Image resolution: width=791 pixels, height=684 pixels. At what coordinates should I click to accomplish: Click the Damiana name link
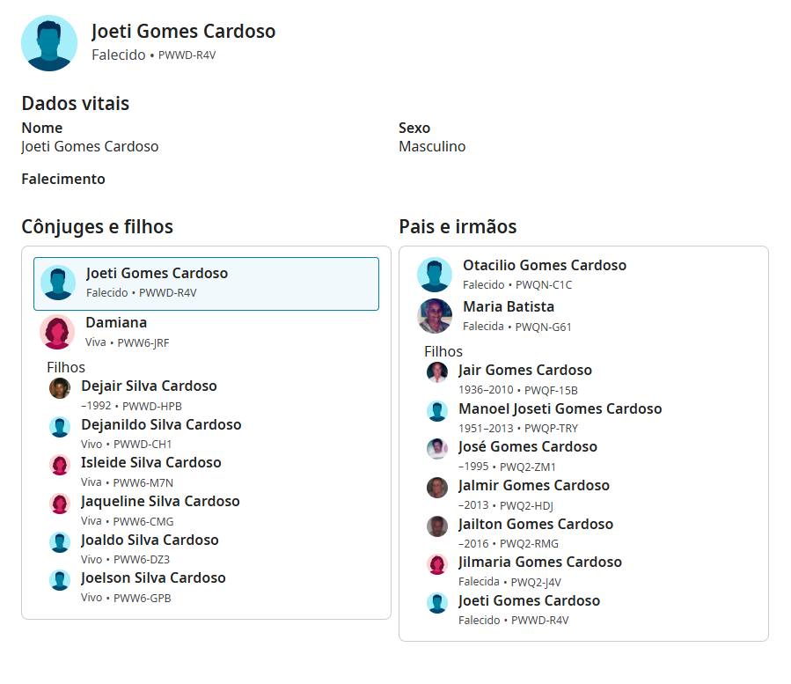(116, 322)
